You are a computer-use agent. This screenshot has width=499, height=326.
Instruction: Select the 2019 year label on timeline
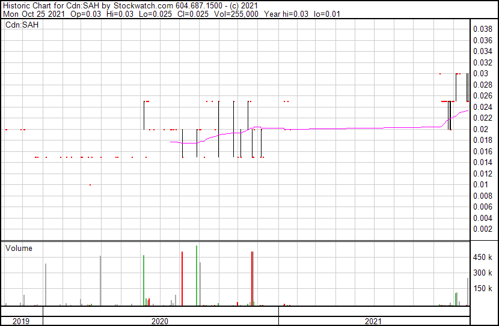coord(21,321)
